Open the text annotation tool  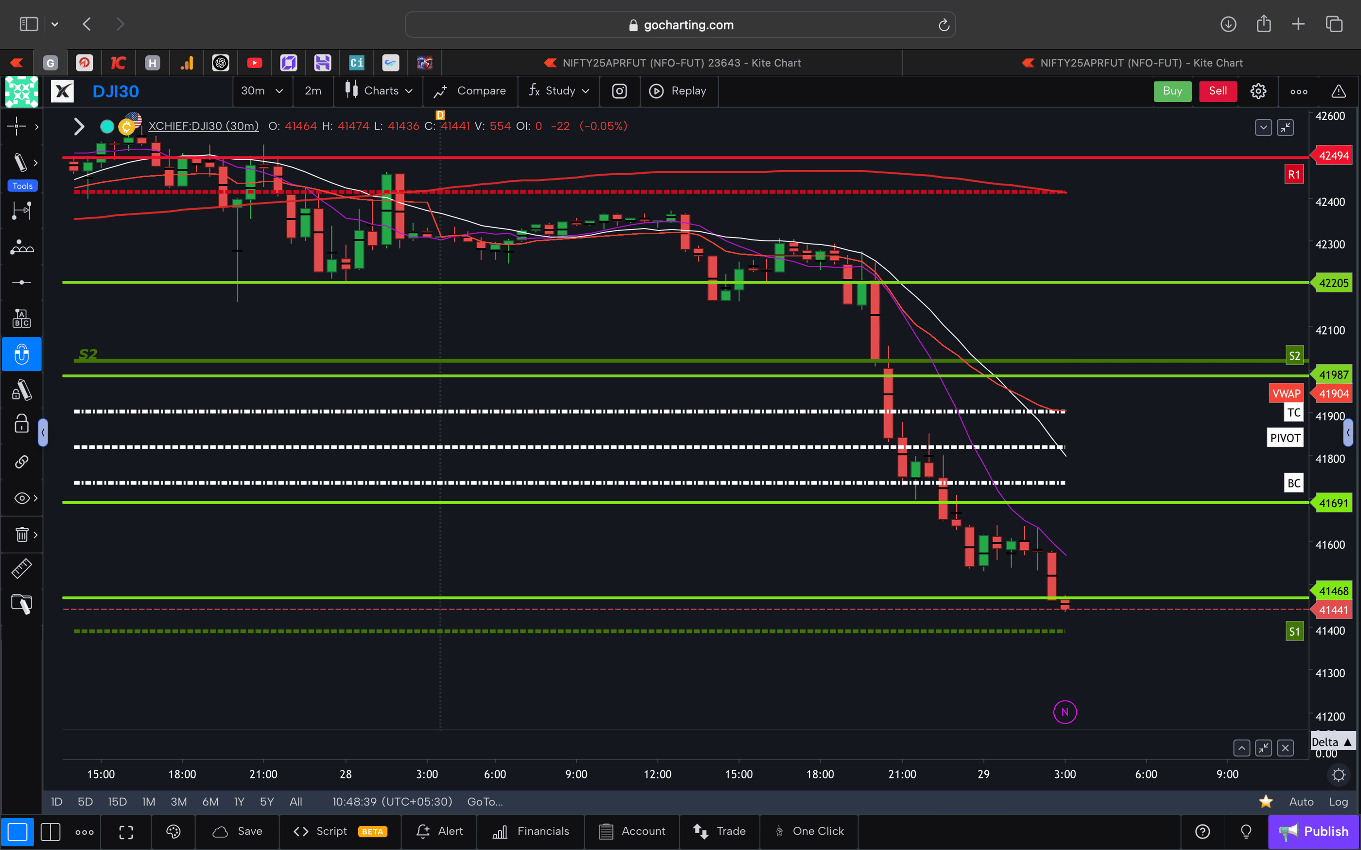tap(21, 318)
